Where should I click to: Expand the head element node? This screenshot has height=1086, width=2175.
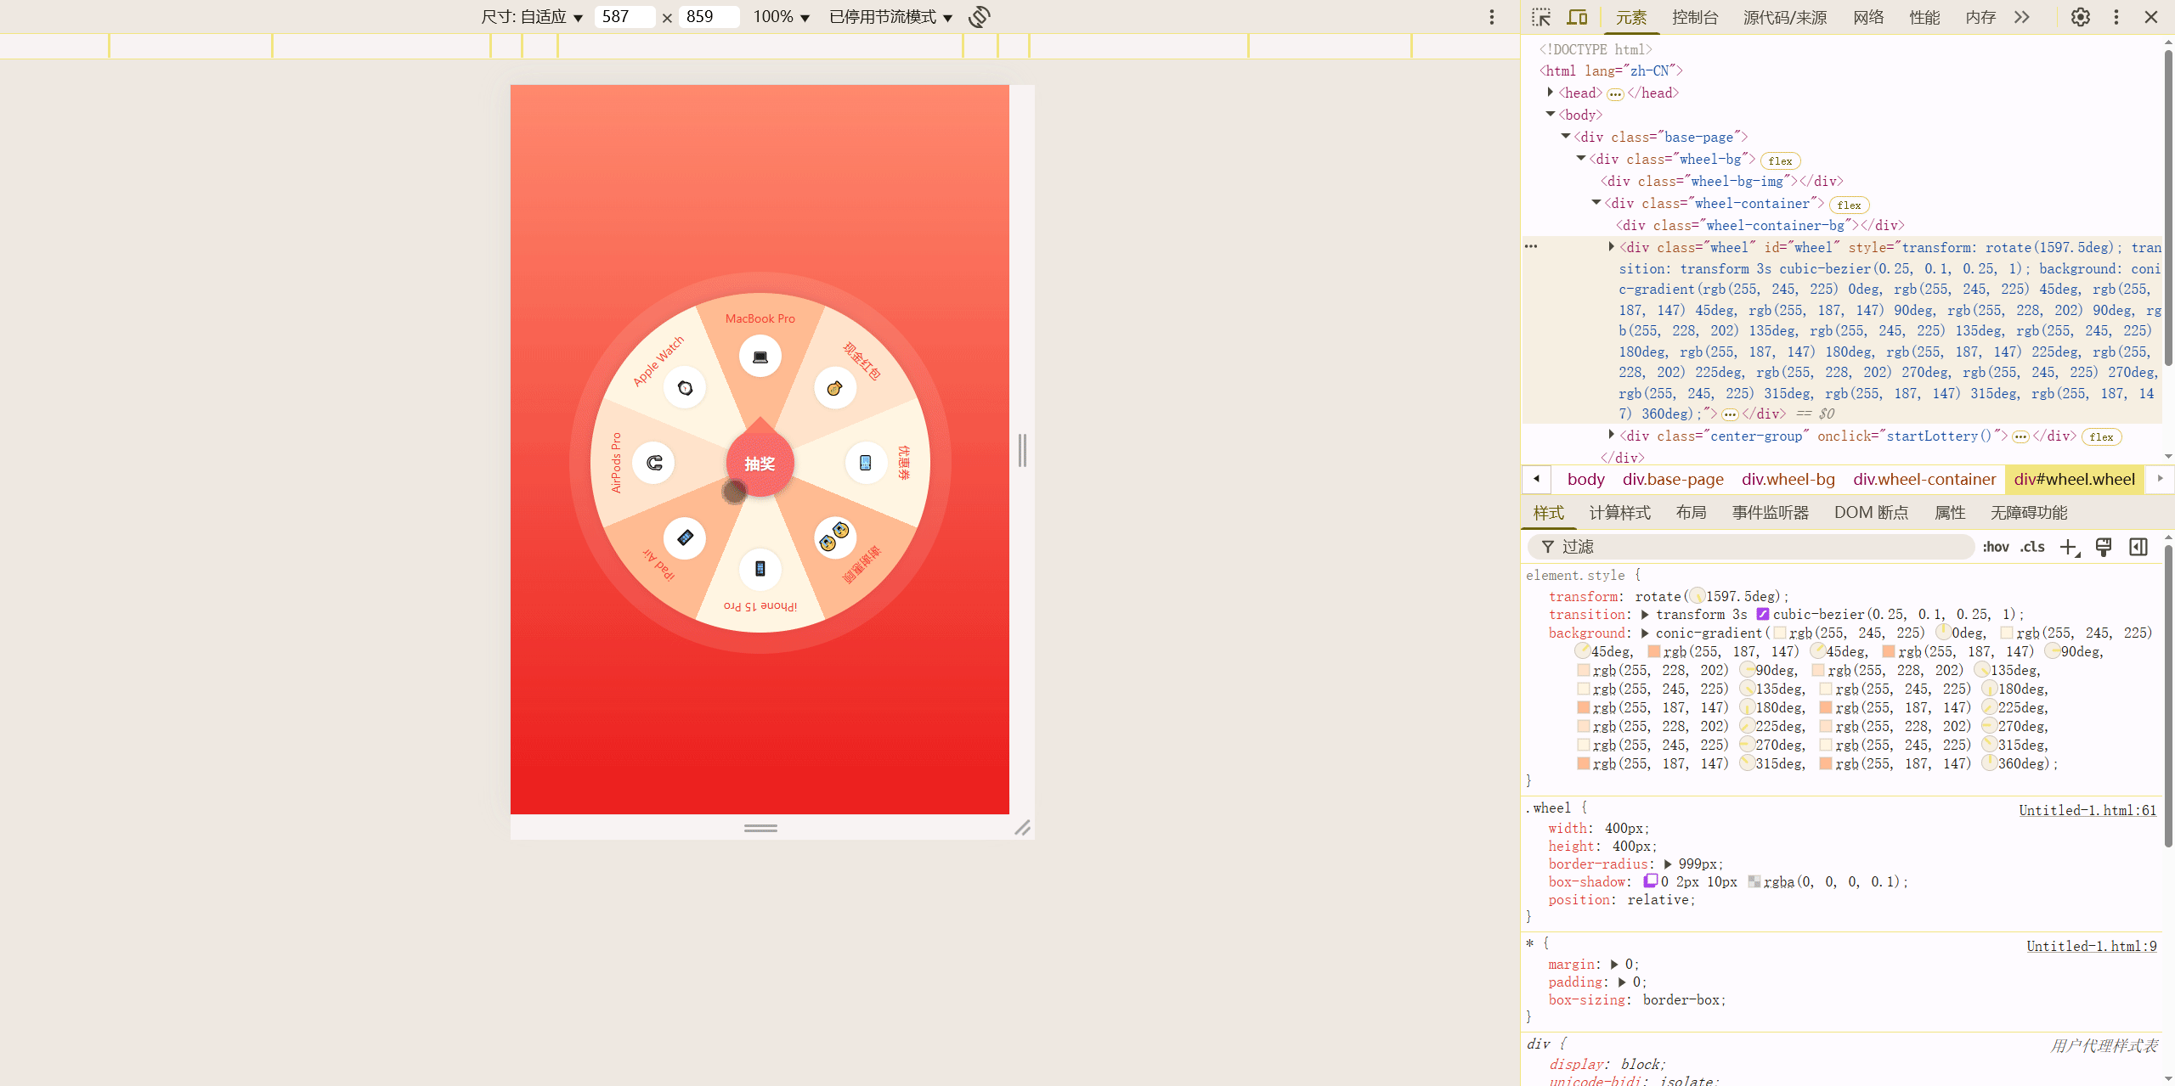(x=1551, y=93)
